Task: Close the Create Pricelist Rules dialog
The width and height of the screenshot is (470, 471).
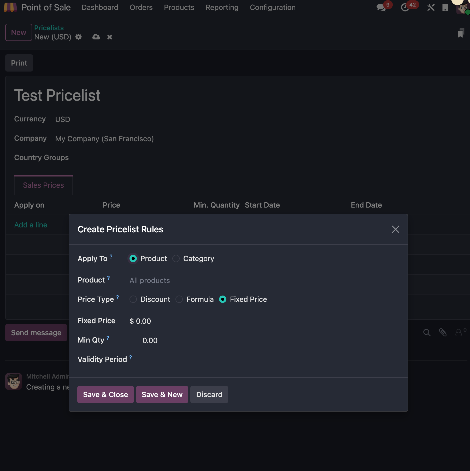Action: 395,229
